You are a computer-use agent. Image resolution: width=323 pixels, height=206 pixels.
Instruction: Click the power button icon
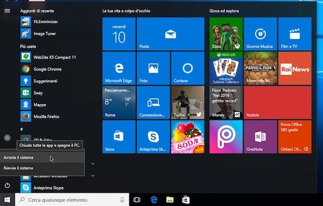tap(7, 185)
